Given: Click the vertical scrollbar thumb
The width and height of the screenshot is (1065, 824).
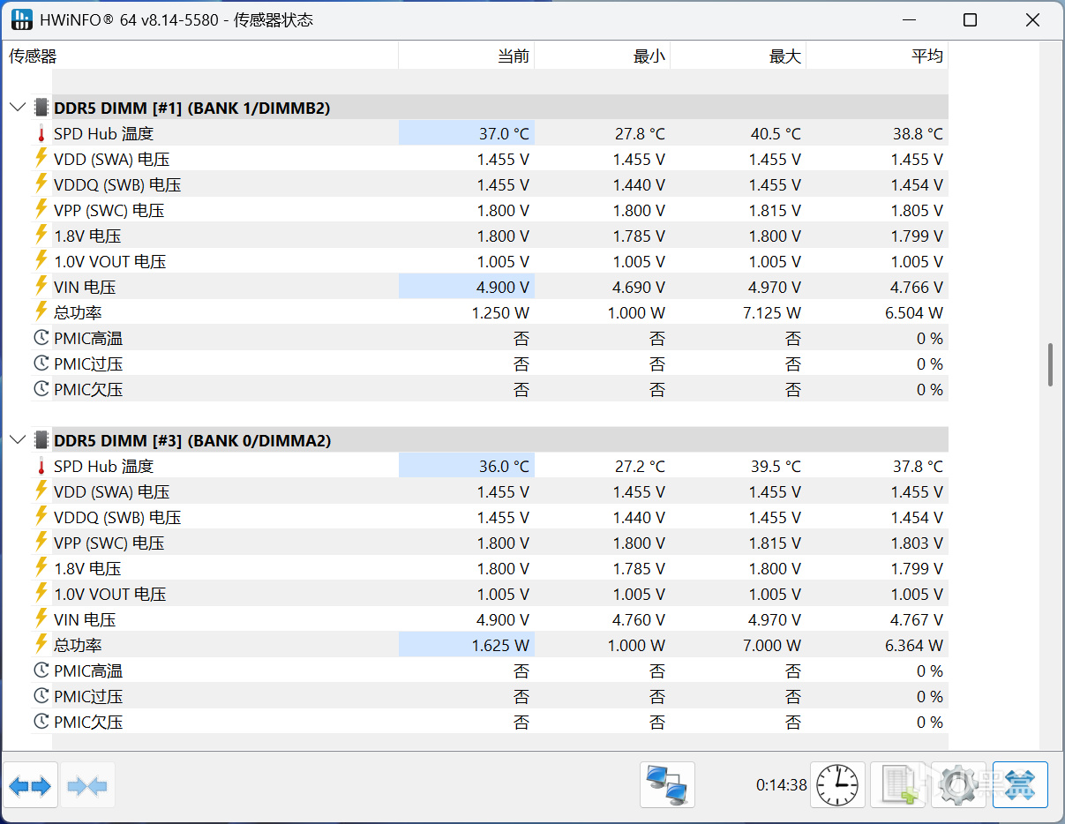Looking at the screenshot, I should coord(1050,364).
